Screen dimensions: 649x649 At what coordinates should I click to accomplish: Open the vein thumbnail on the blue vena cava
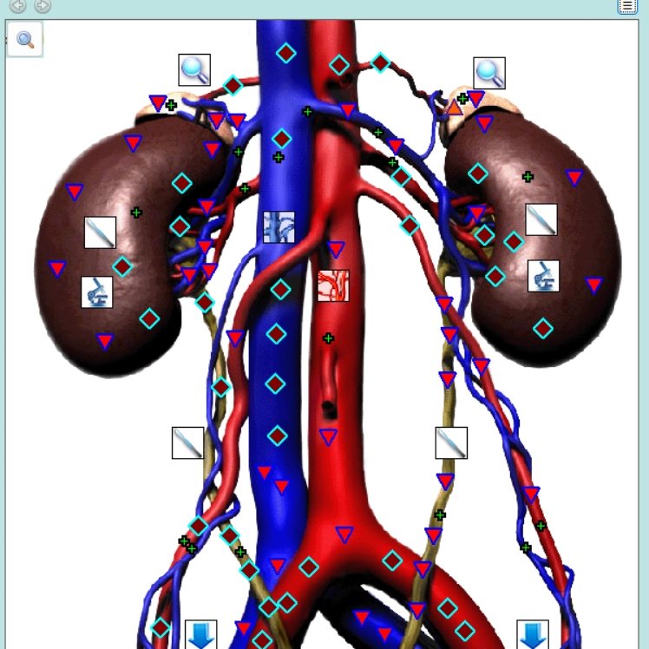pyautogui.click(x=279, y=227)
